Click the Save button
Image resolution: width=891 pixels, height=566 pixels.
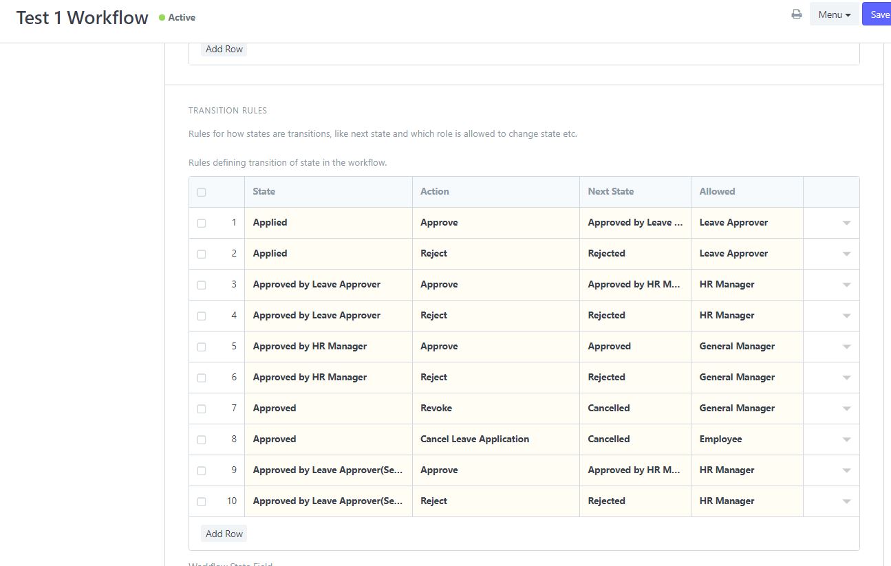pos(879,14)
